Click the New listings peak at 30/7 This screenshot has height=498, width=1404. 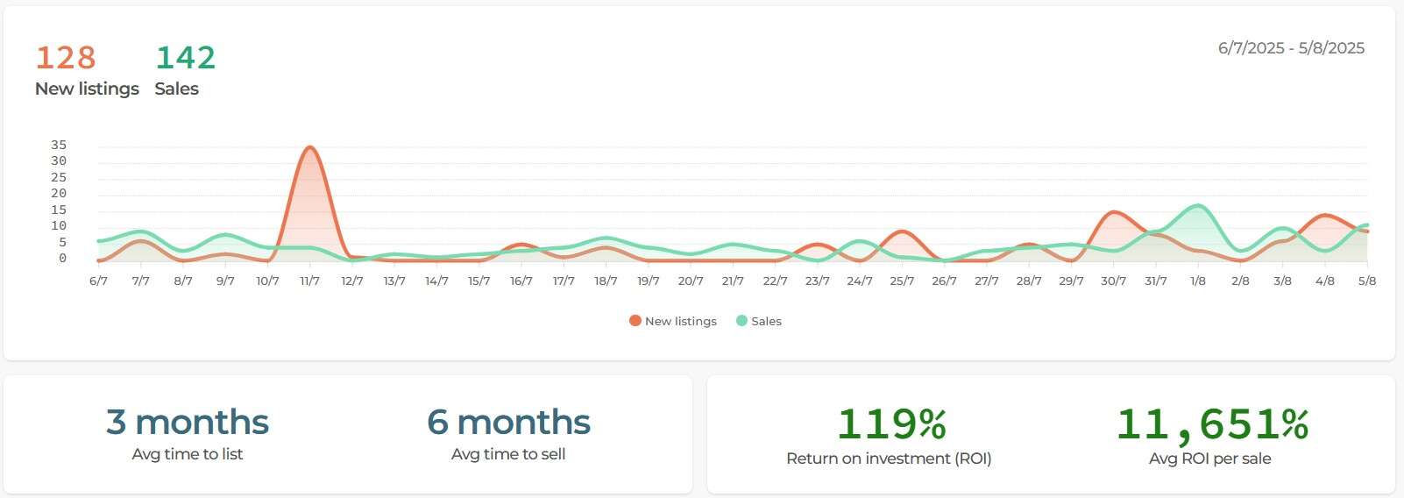coord(1113,212)
